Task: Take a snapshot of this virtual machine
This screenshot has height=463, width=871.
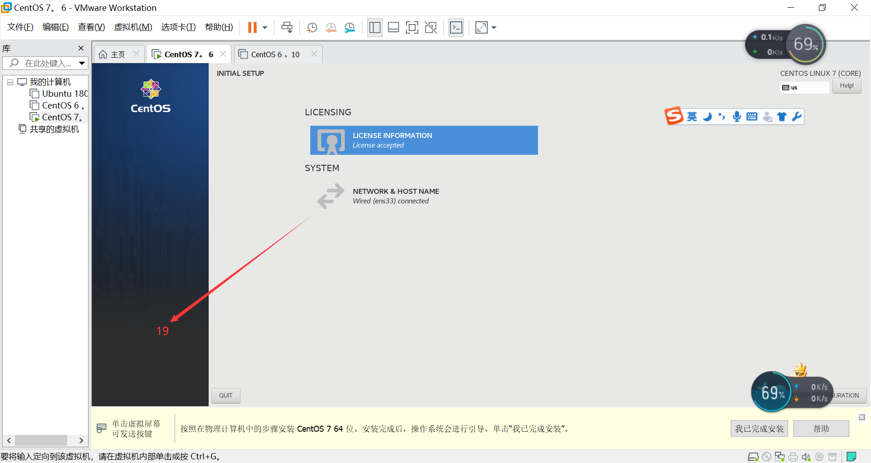Action: (312, 28)
